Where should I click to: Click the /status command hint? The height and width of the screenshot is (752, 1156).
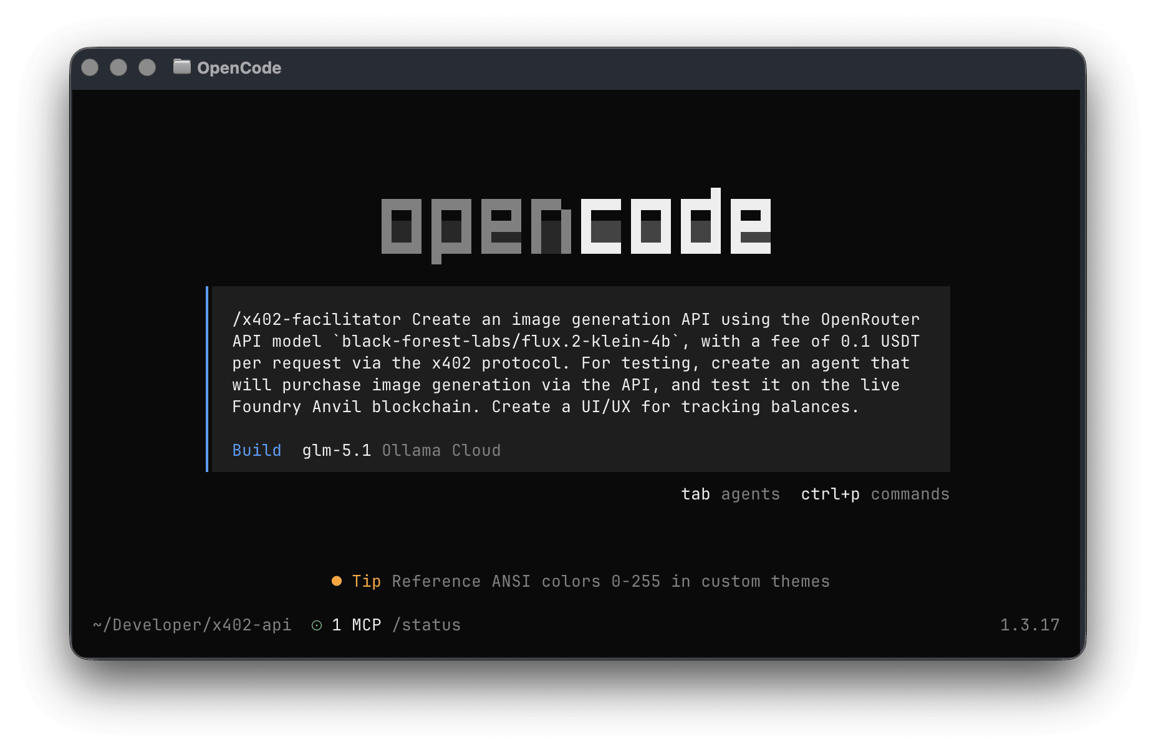(x=426, y=625)
